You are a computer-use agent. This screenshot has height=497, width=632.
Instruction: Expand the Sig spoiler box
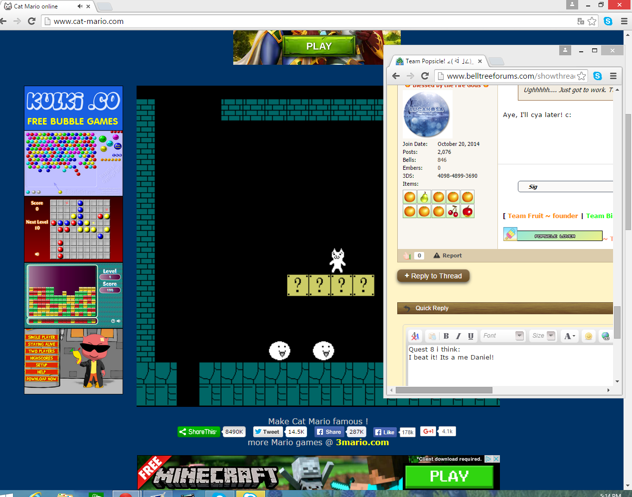pos(566,187)
